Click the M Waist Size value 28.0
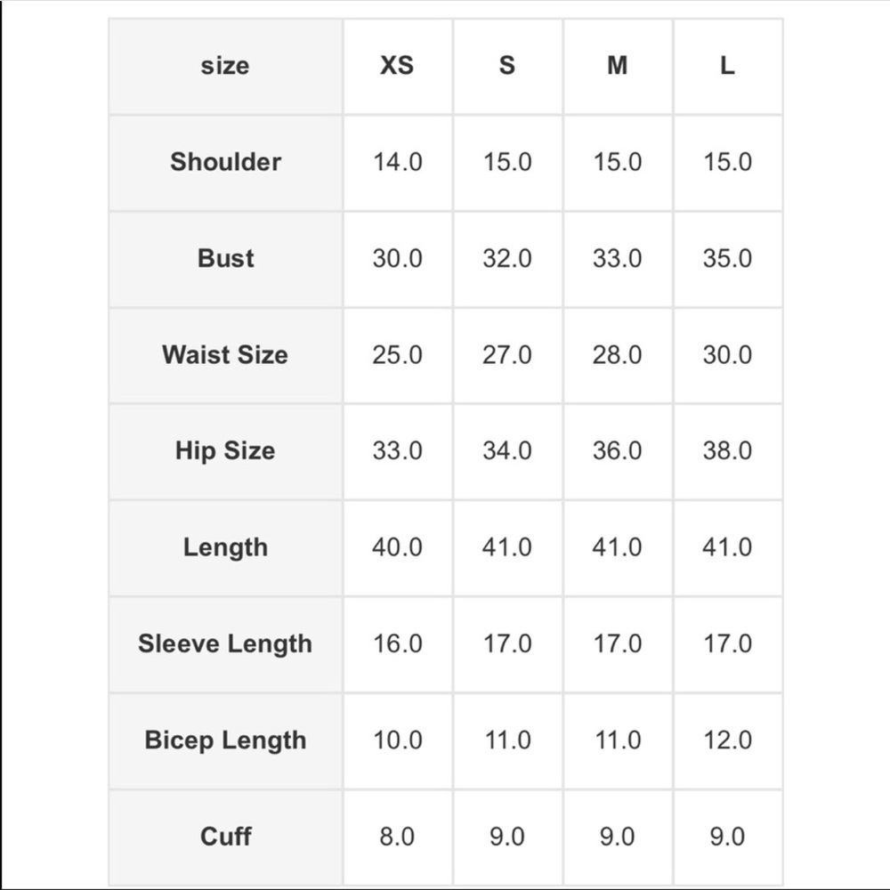 pyautogui.click(x=618, y=354)
